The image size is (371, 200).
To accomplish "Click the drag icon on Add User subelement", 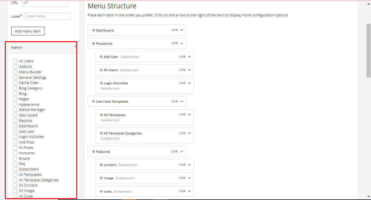I will pos(101,57).
